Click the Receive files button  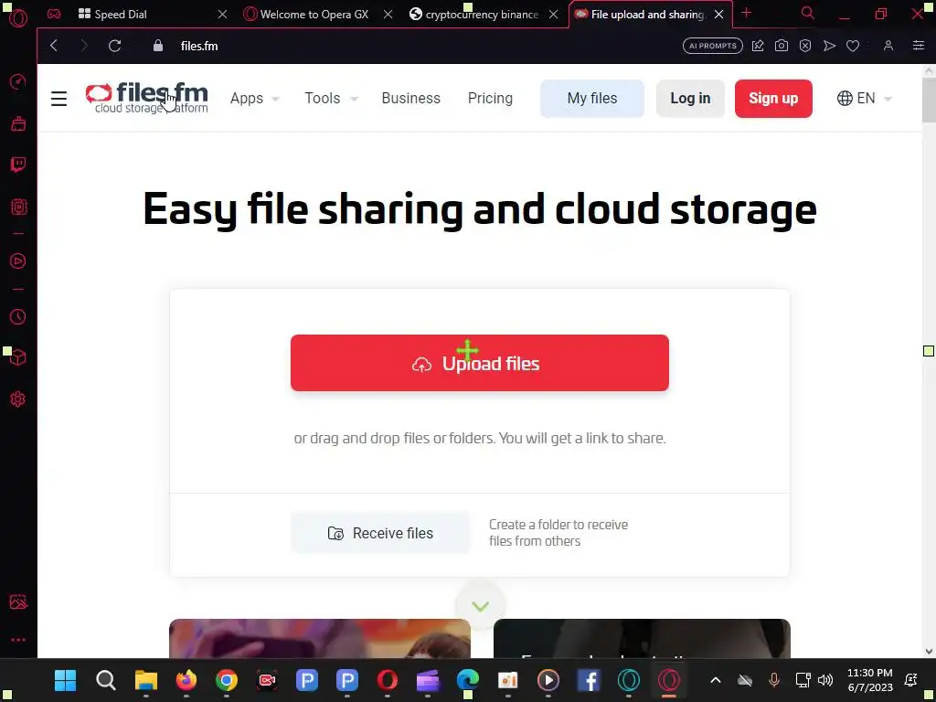click(380, 533)
